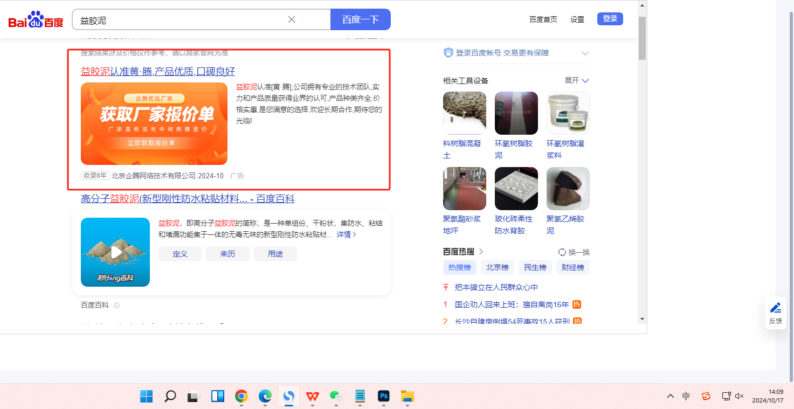Switch to the 财经榜 tab
The width and height of the screenshot is (794, 409).
[x=573, y=267]
